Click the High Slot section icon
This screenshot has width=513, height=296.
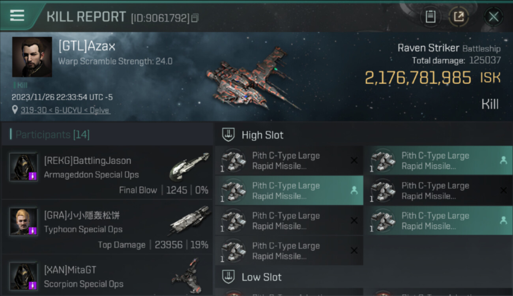229,135
